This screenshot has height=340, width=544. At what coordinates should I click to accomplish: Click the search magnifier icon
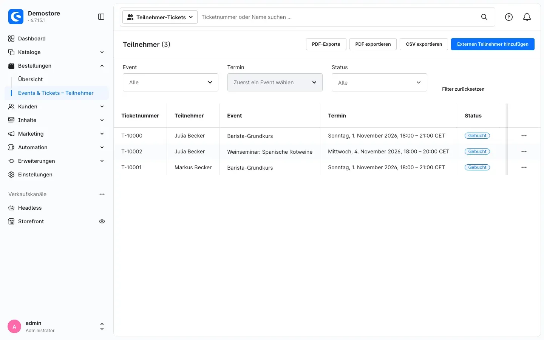(484, 17)
